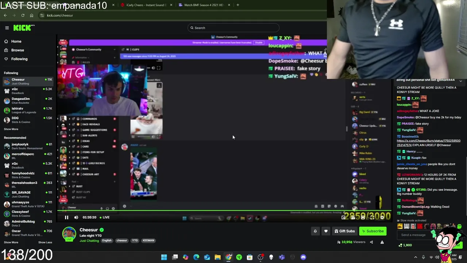
Task: Open mercoffdaperc recommended channel
Action: (28, 156)
